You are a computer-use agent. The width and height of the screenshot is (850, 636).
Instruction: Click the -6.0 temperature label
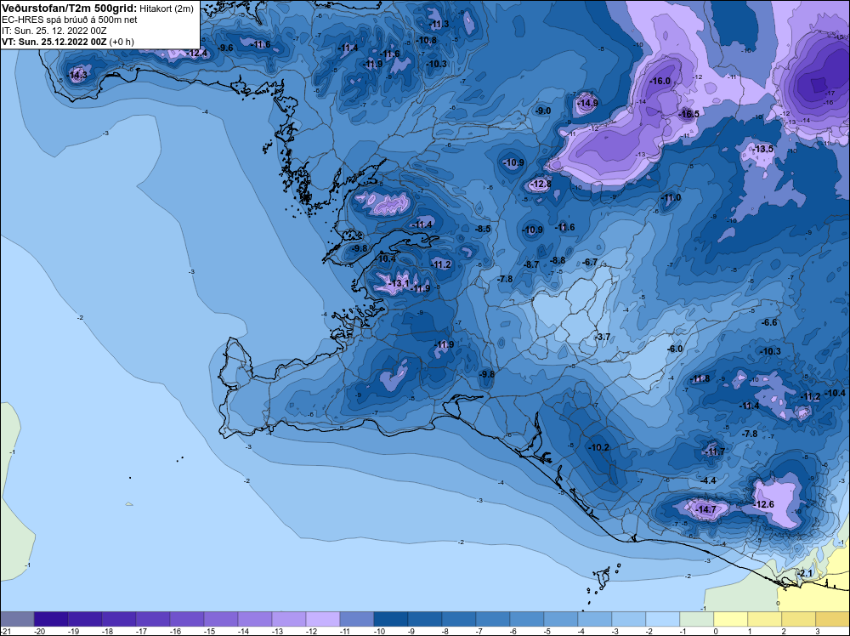point(675,349)
